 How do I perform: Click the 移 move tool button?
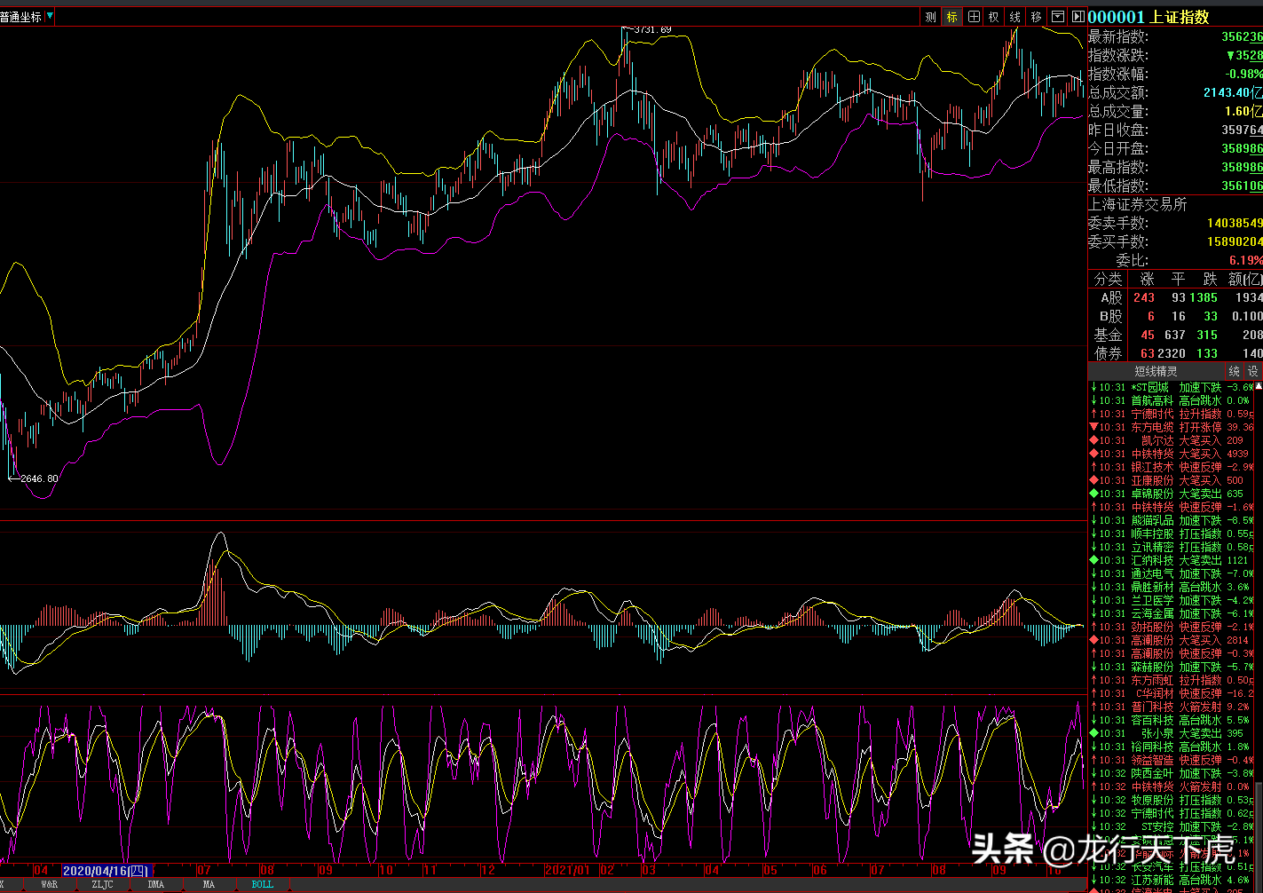pyautogui.click(x=1036, y=17)
